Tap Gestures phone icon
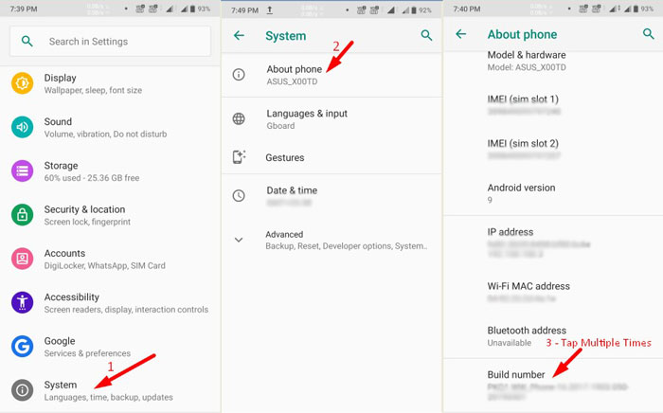 [x=239, y=157]
